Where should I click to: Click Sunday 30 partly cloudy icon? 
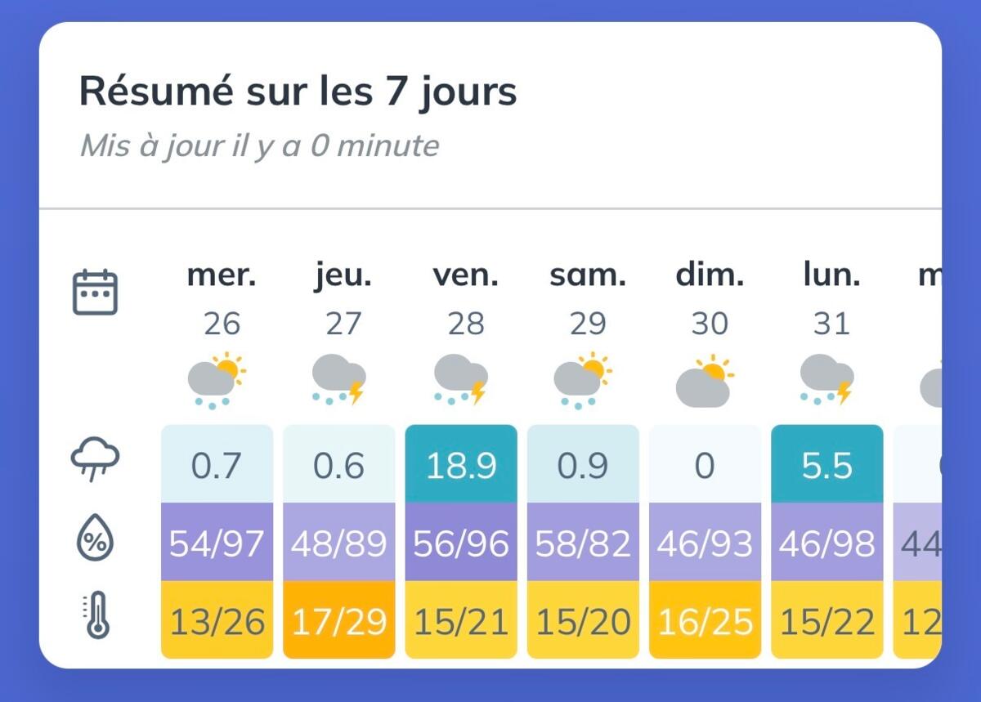[705, 381]
